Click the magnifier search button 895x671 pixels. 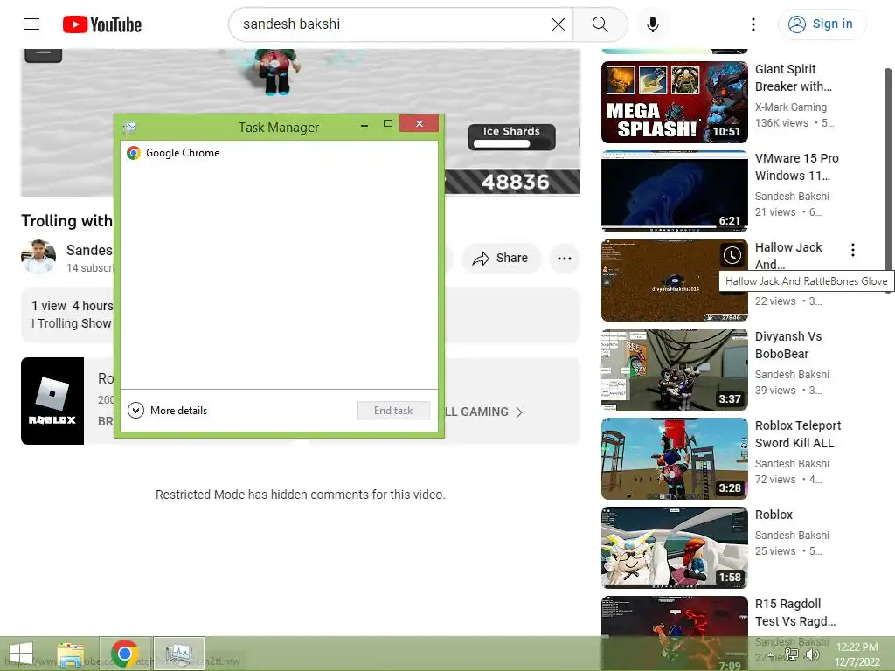[600, 24]
